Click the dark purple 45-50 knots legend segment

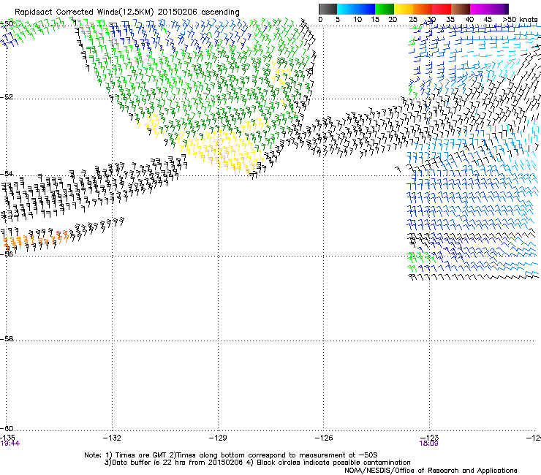(499, 9)
